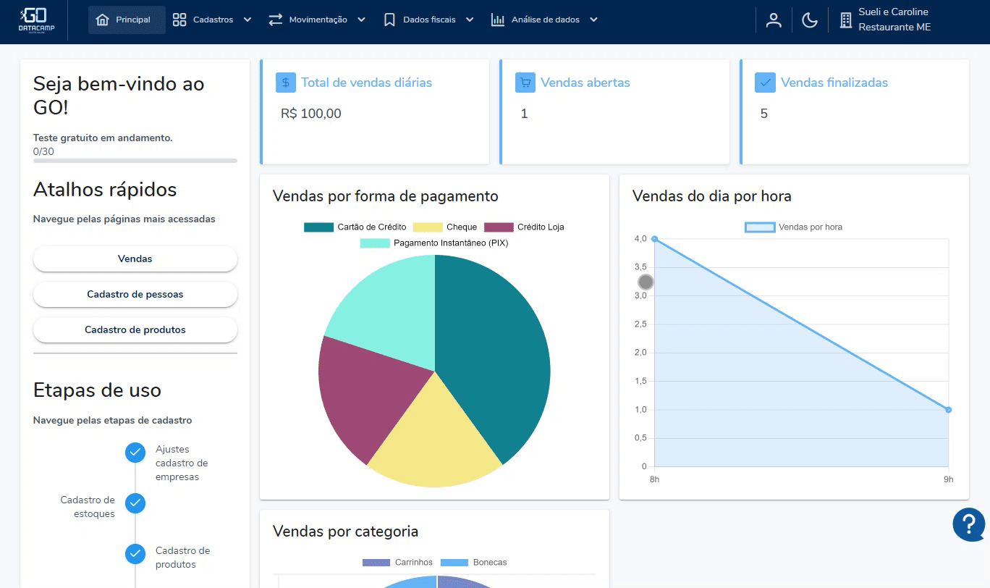Click the Vendas shortcut button
The height and width of the screenshot is (588, 990).
click(x=135, y=259)
